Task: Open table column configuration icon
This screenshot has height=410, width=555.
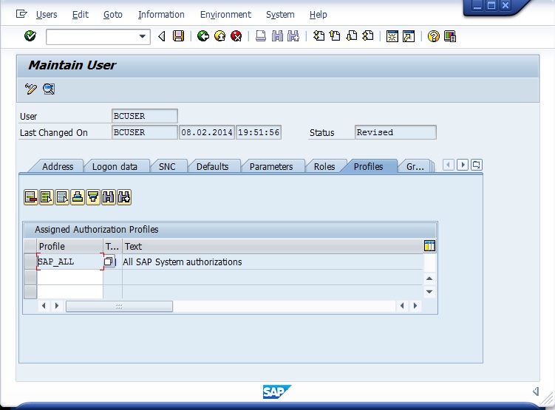Action: point(430,246)
